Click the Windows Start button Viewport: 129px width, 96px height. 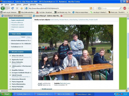[x=6, y=94]
